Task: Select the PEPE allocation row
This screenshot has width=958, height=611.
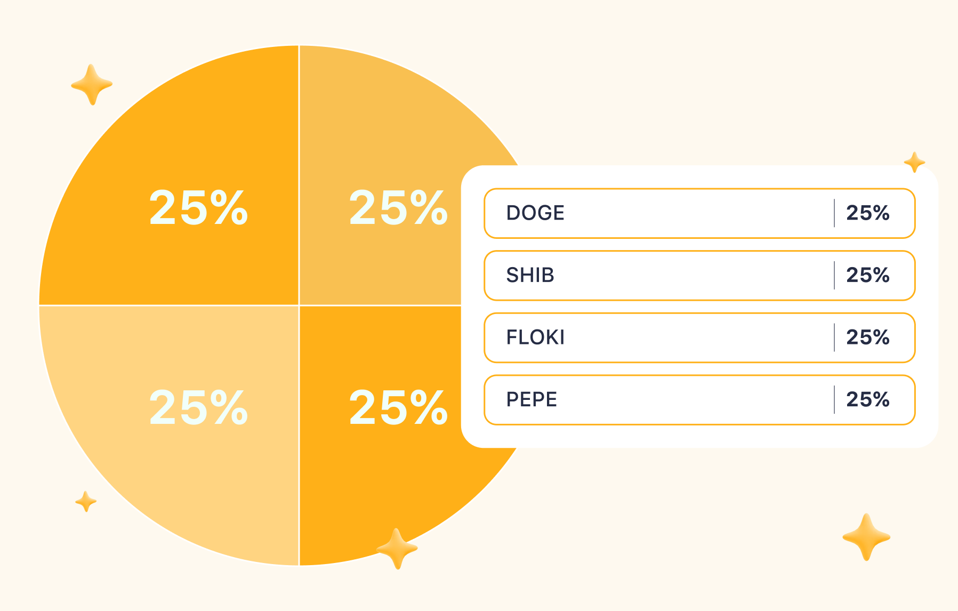Action: tap(699, 400)
